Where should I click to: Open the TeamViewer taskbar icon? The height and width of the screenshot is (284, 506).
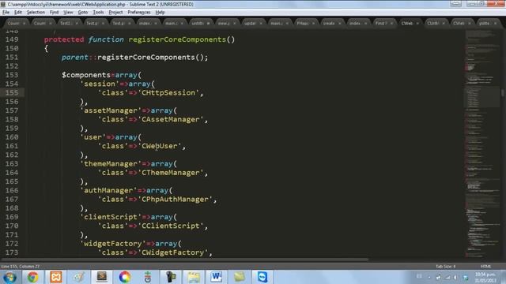(x=262, y=277)
